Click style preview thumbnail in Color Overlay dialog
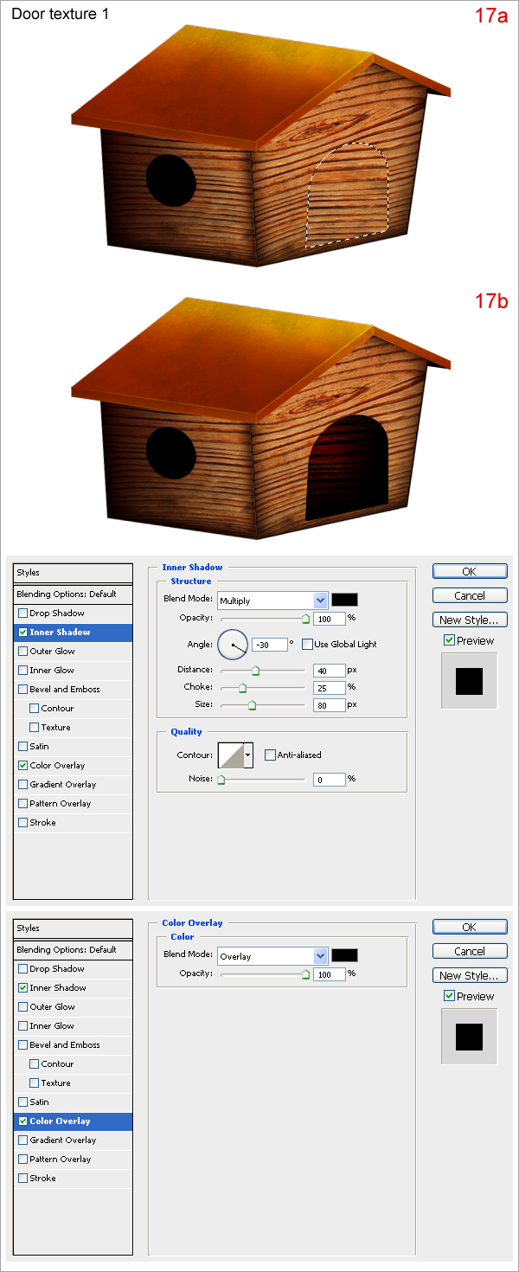 470,1037
